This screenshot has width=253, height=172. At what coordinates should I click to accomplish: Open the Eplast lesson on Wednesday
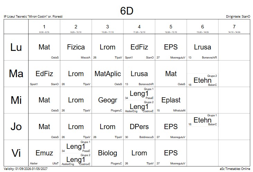coord(171,100)
